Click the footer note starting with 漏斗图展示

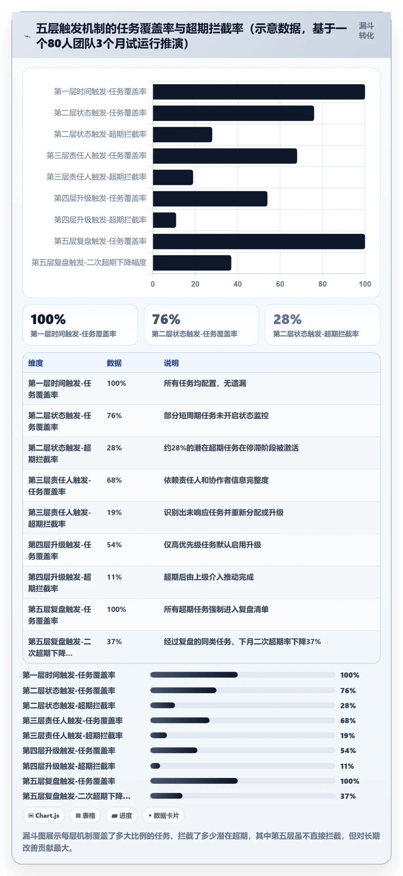tap(201, 842)
